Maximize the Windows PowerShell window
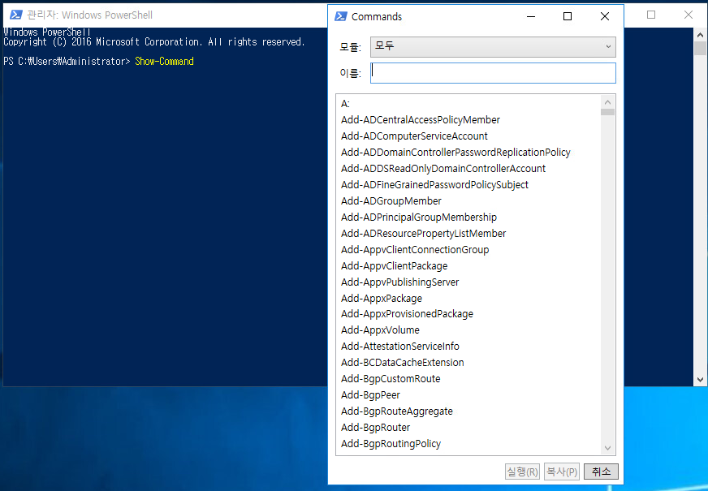The width and height of the screenshot is (708, 491). click(651, 15)
